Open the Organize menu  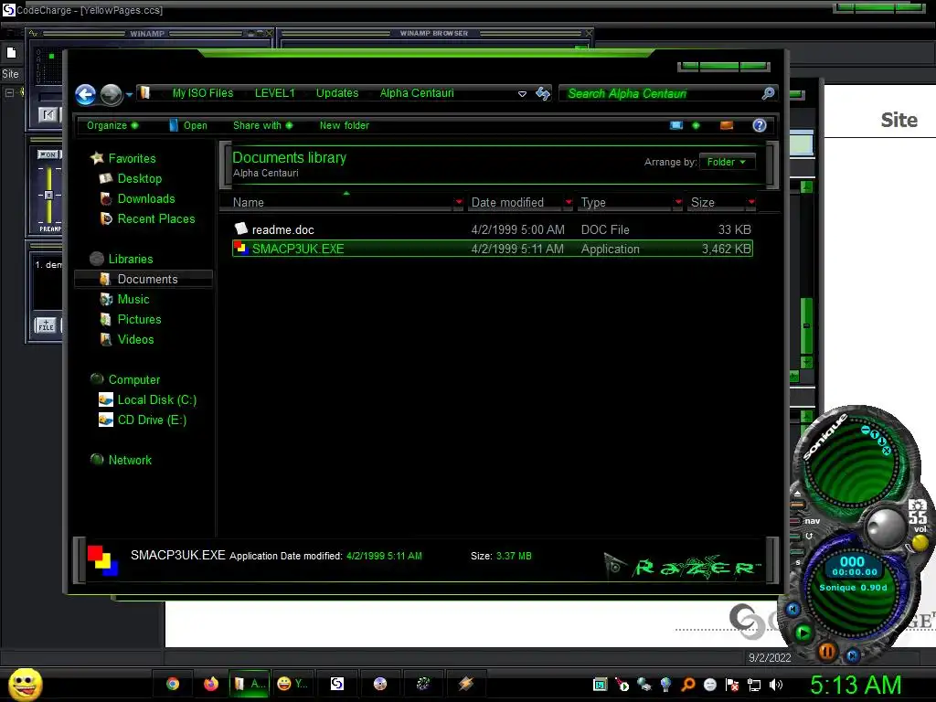[112, 125]
